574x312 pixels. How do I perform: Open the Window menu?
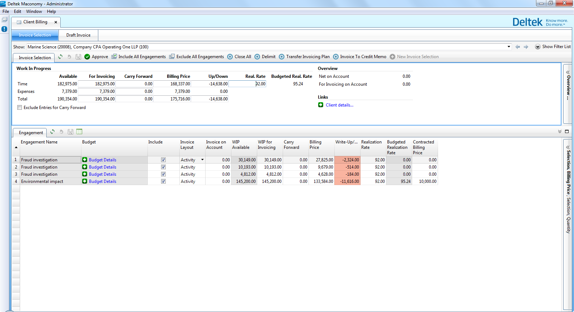click(34, 11)
